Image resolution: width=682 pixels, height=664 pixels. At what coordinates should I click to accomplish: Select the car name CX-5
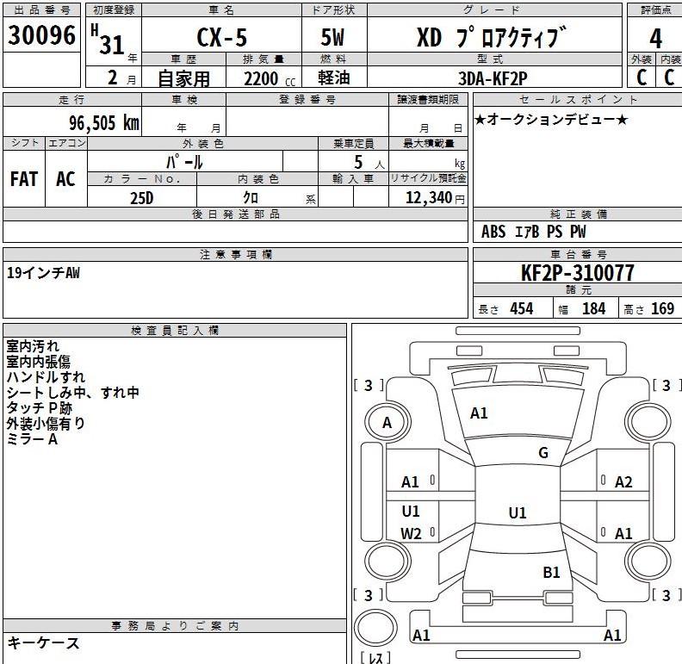pyautogui.click(x=222, y=37)
